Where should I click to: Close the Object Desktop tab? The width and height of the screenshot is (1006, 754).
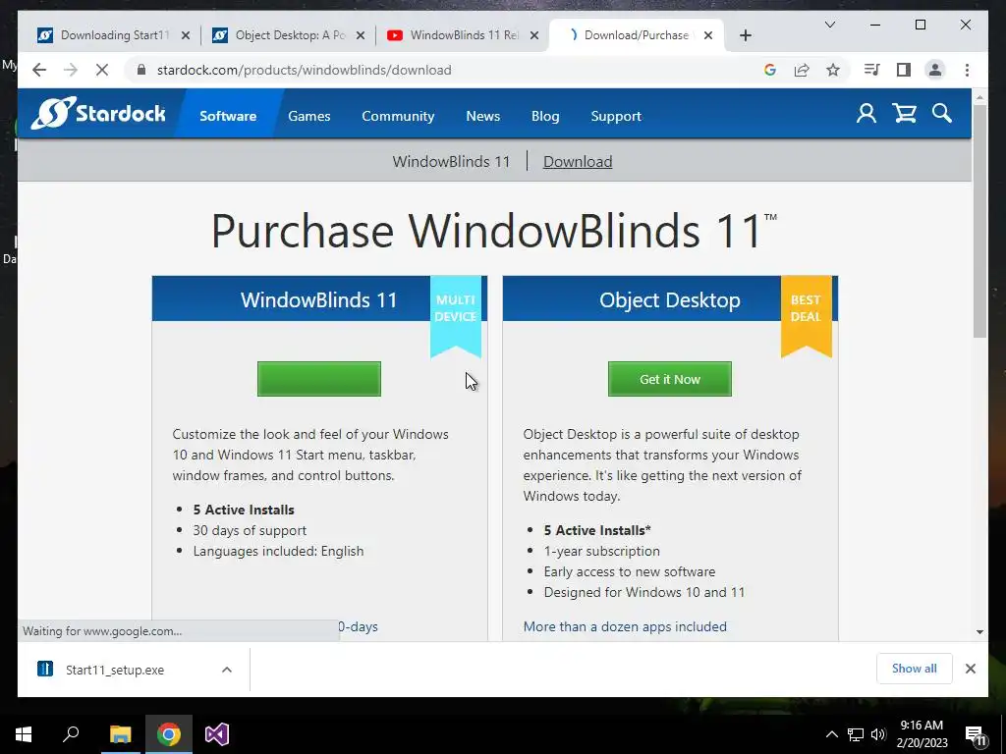tap(361, 35)
